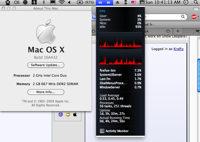
Task: Open the US flag input menu
Action: [x=134, y=2]
